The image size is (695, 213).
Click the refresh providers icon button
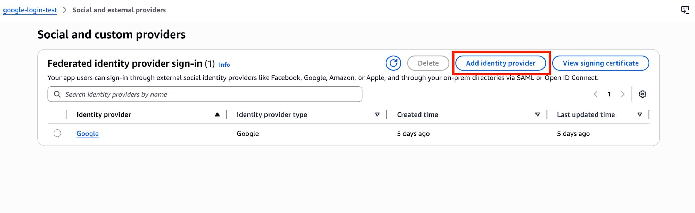pyautogui.click(x=393, y=63)
